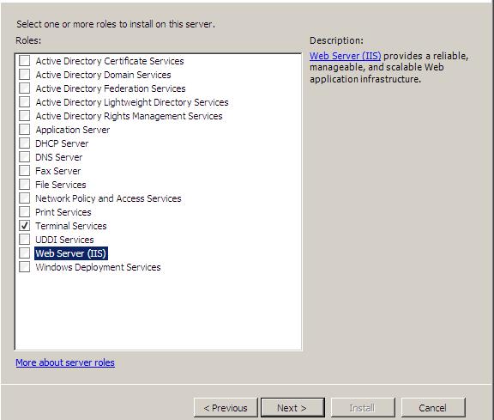Tick the DNS Server checkbox
The width and height of the screenshot is (494, 420).
tap(24, 157)
